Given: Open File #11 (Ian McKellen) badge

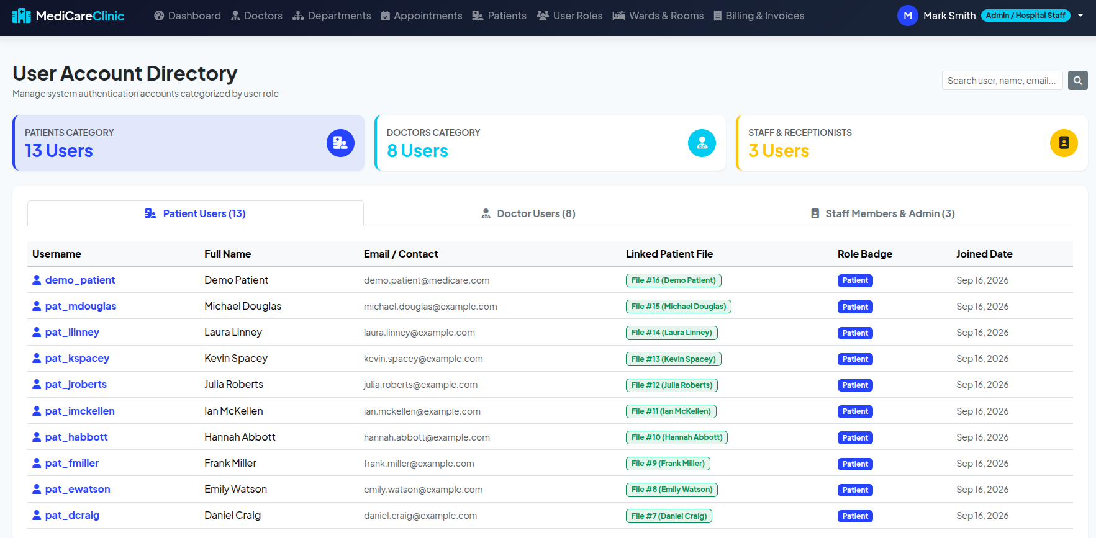Looking at the screenshot, I should coord(671,411).
